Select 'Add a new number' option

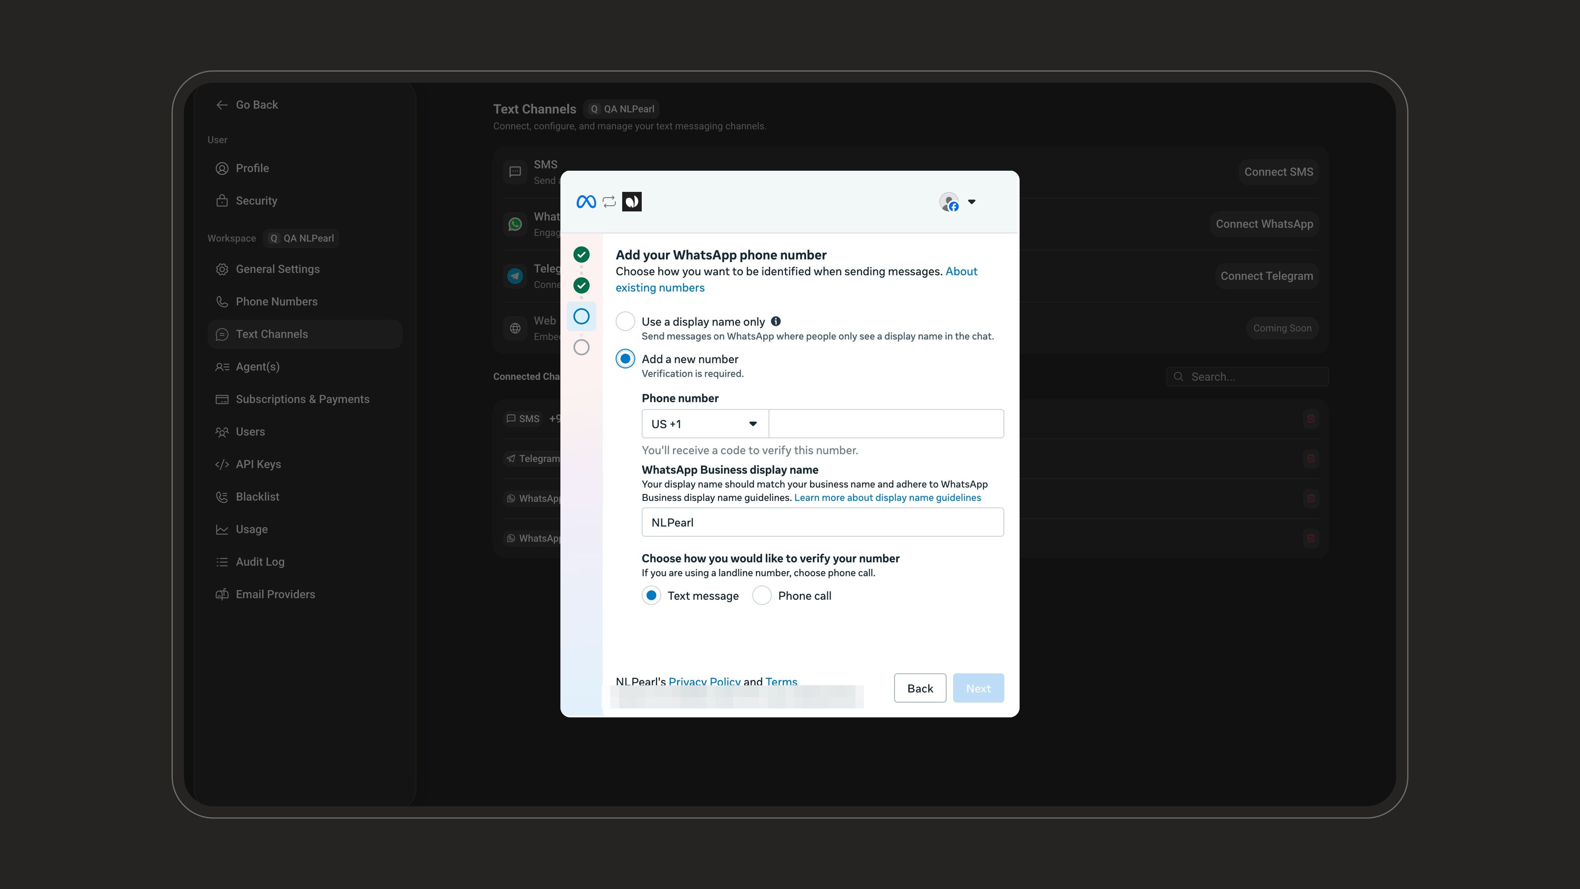coord(625,359)
